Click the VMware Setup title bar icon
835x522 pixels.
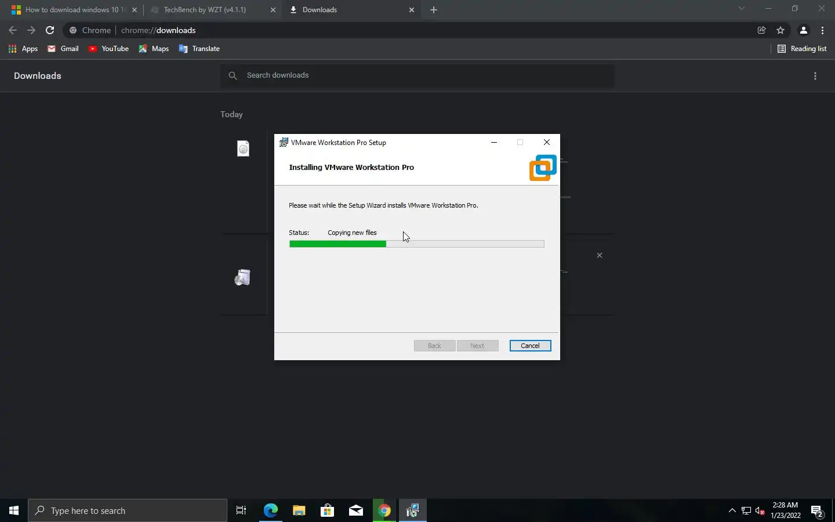284,142
